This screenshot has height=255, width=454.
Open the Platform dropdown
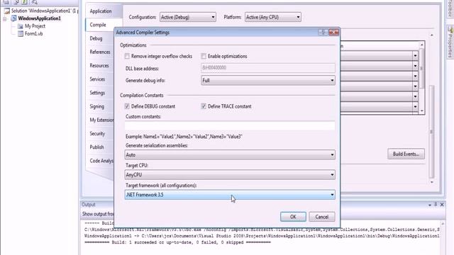pyautogui.click(x=273, y=17)
